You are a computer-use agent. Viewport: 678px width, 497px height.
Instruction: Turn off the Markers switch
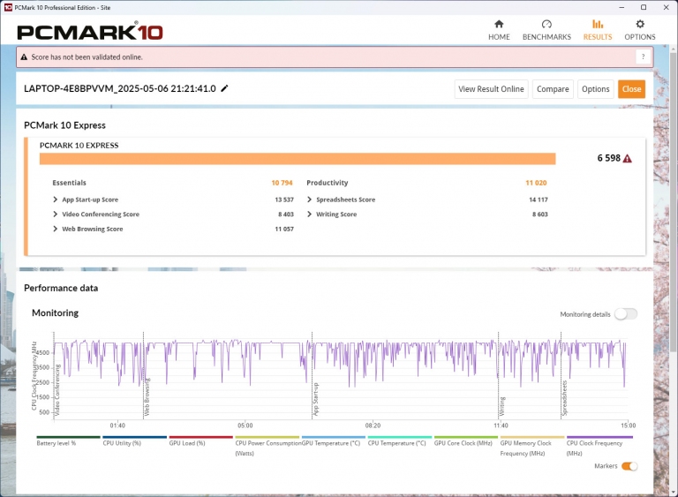[x=629, y=466]
